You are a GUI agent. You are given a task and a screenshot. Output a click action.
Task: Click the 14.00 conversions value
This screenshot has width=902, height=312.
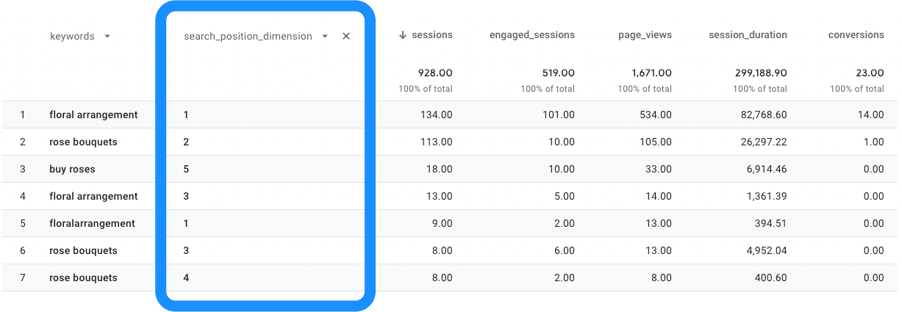pos(870,115)
